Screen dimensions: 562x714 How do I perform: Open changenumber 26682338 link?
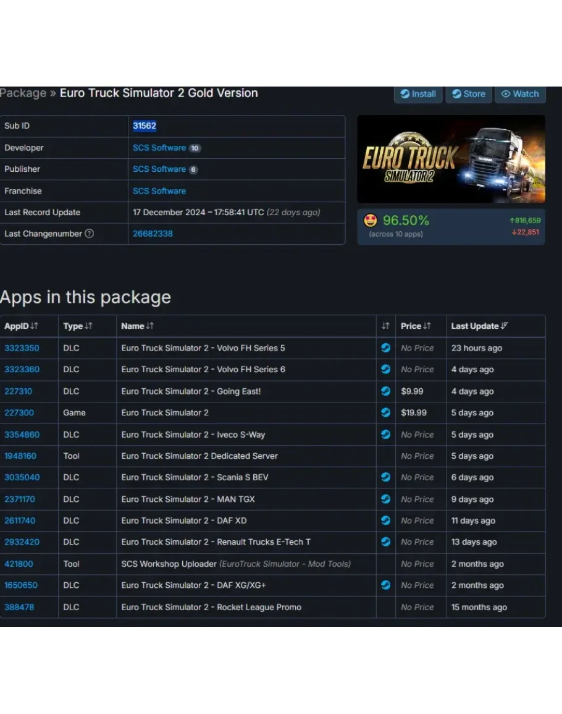[x=153, y=234]
